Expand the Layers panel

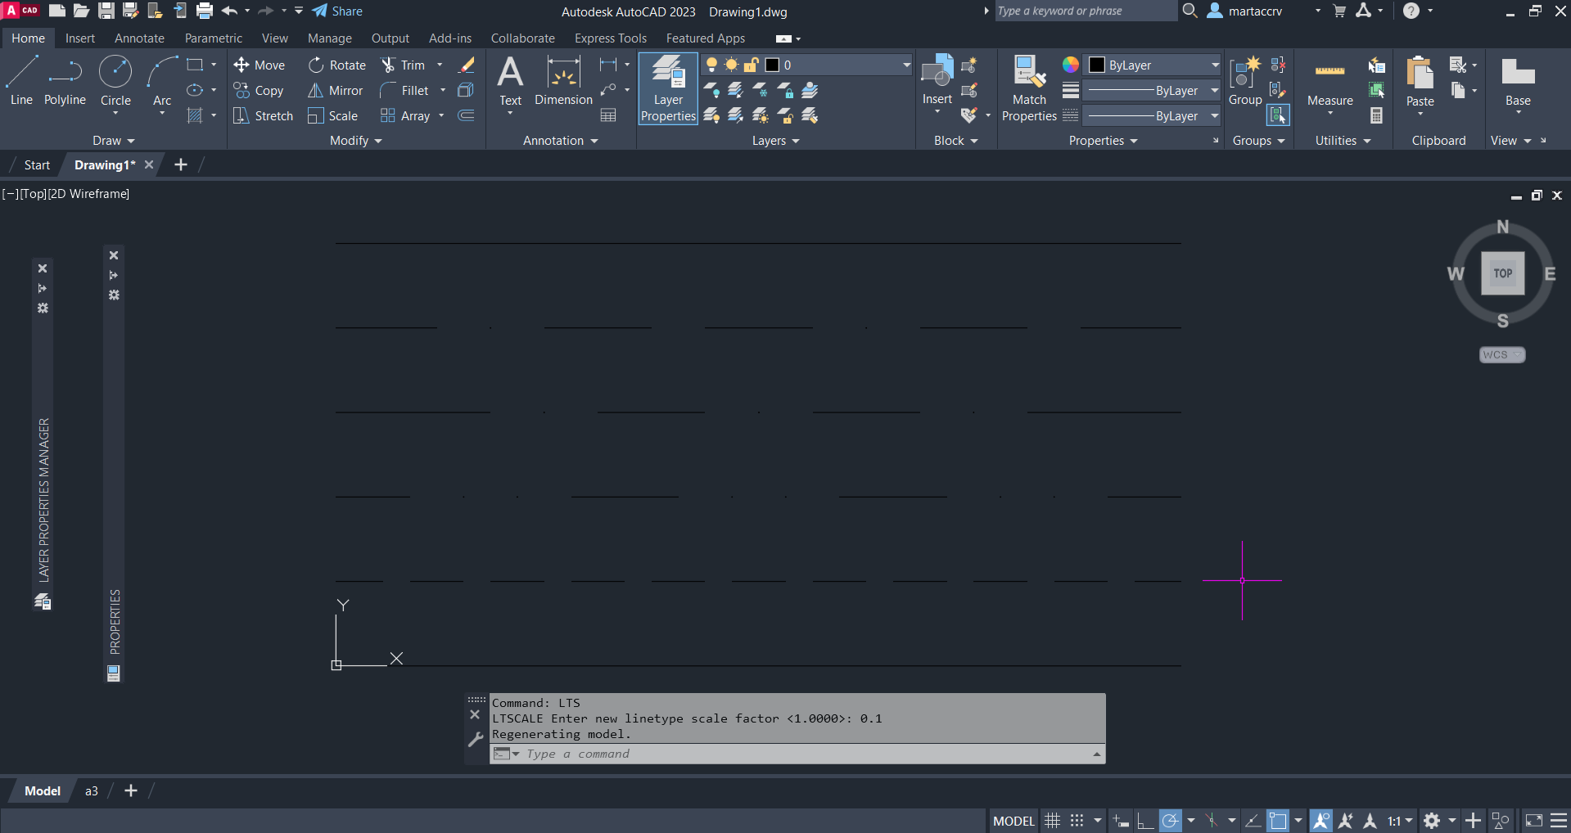click(776, 141)
